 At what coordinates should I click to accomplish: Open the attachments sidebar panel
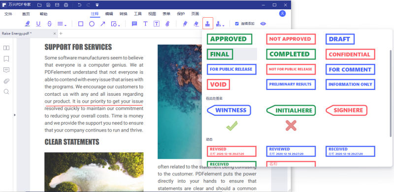pos(6,81)
